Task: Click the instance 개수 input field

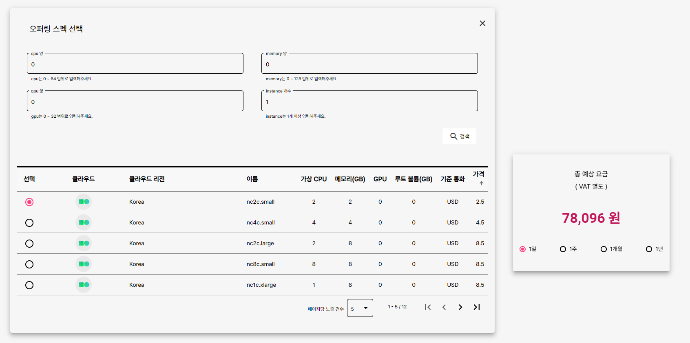Action: pos(369,102)
